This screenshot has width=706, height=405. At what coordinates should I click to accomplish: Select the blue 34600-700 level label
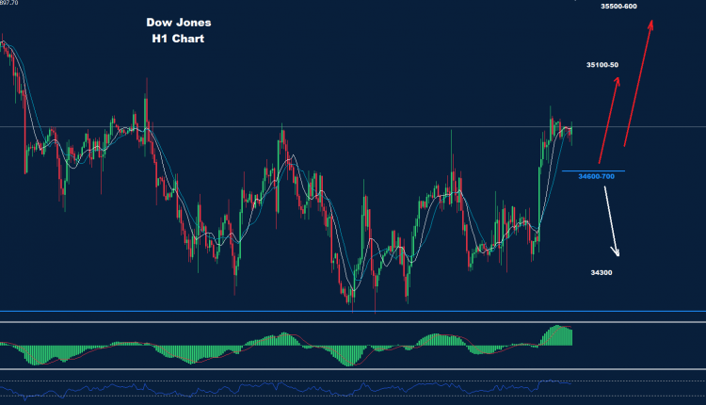pyautogui.click(x=596, y=176)
